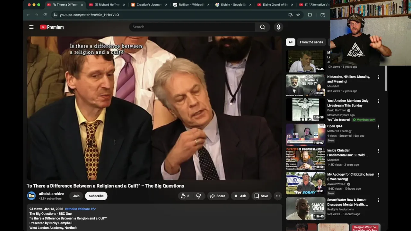Viewport: 411px width, 231px height.
Task: Go back using the browser back arrow
Action: 28,15
